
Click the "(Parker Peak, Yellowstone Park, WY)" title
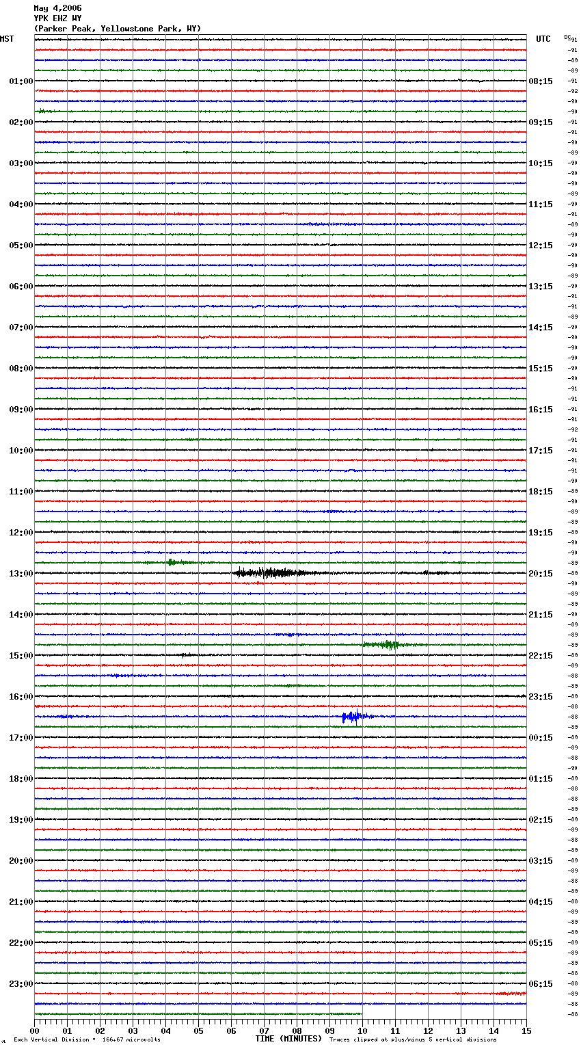point(118,29)
